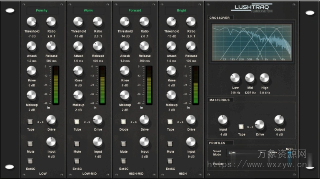Click the Crossover Low frequency knob
The height and width of the screenshot is (179, 320).
click(x=235, y=78)
